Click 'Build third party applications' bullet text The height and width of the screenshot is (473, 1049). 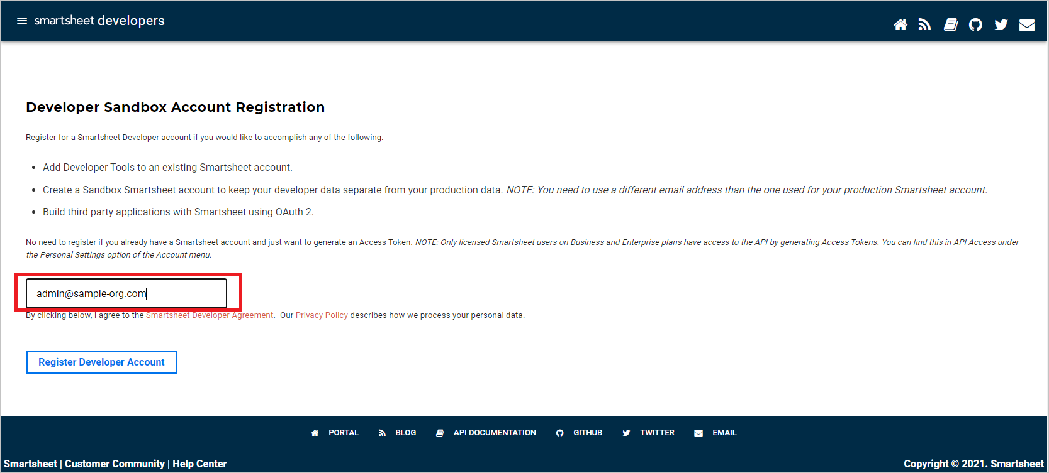[x=178, y=212]
